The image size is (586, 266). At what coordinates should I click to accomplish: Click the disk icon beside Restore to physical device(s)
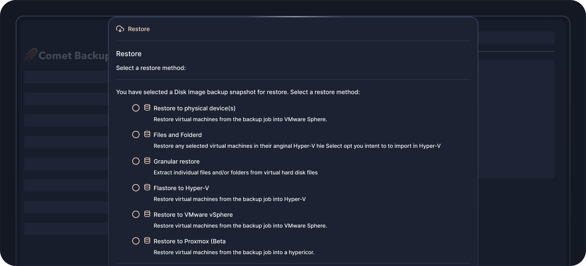pos(147,108)
